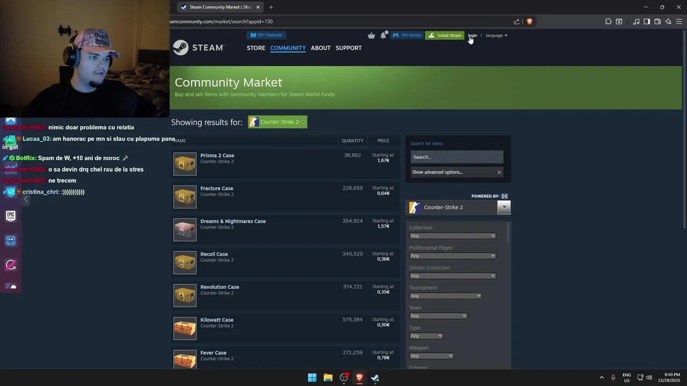Viewport: 687px width, 386px height.
Task: Open the Weapon dropdown
Action: click(431, 356)
